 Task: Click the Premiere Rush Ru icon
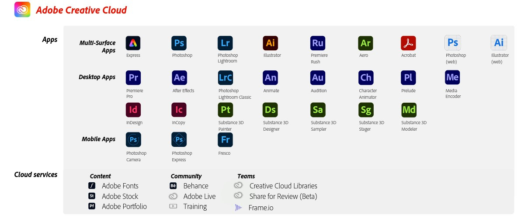[x=318, y=43]
